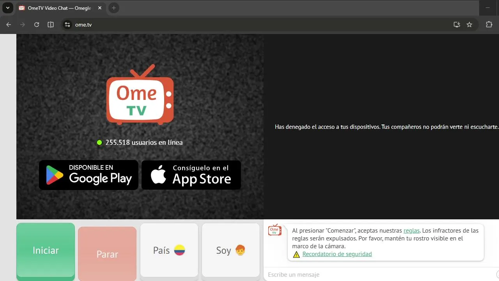Stop the chat with Parar
This screenshot has width=499, height=281.
point(107,254)
